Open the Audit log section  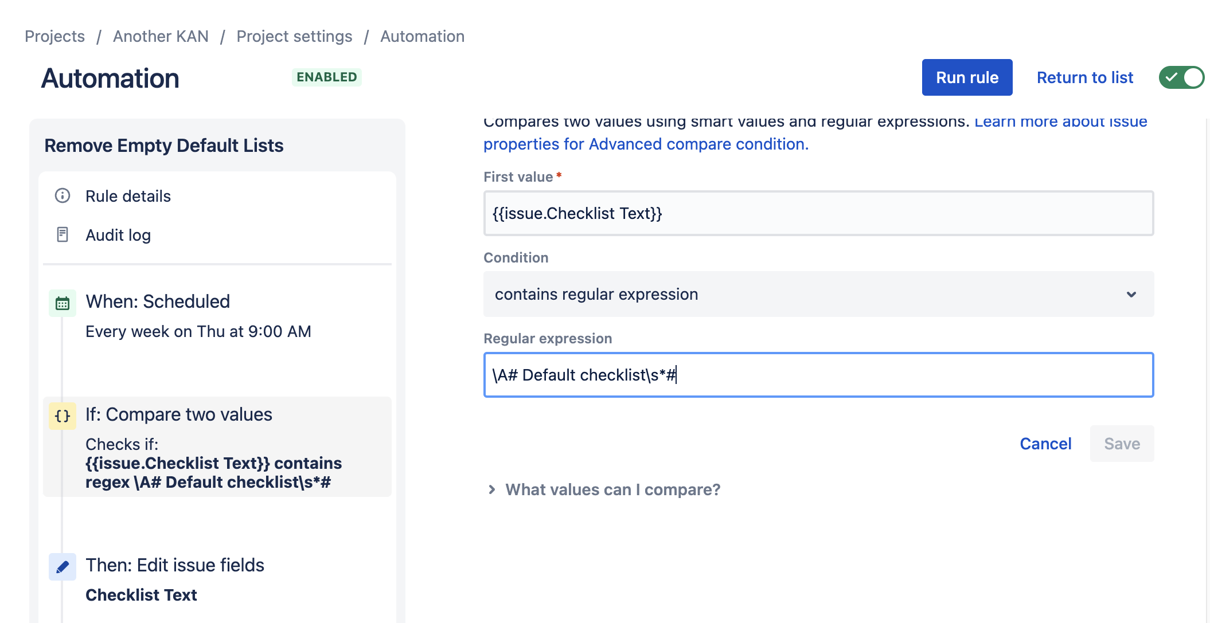pyautogui.click(x=118, y=235)
